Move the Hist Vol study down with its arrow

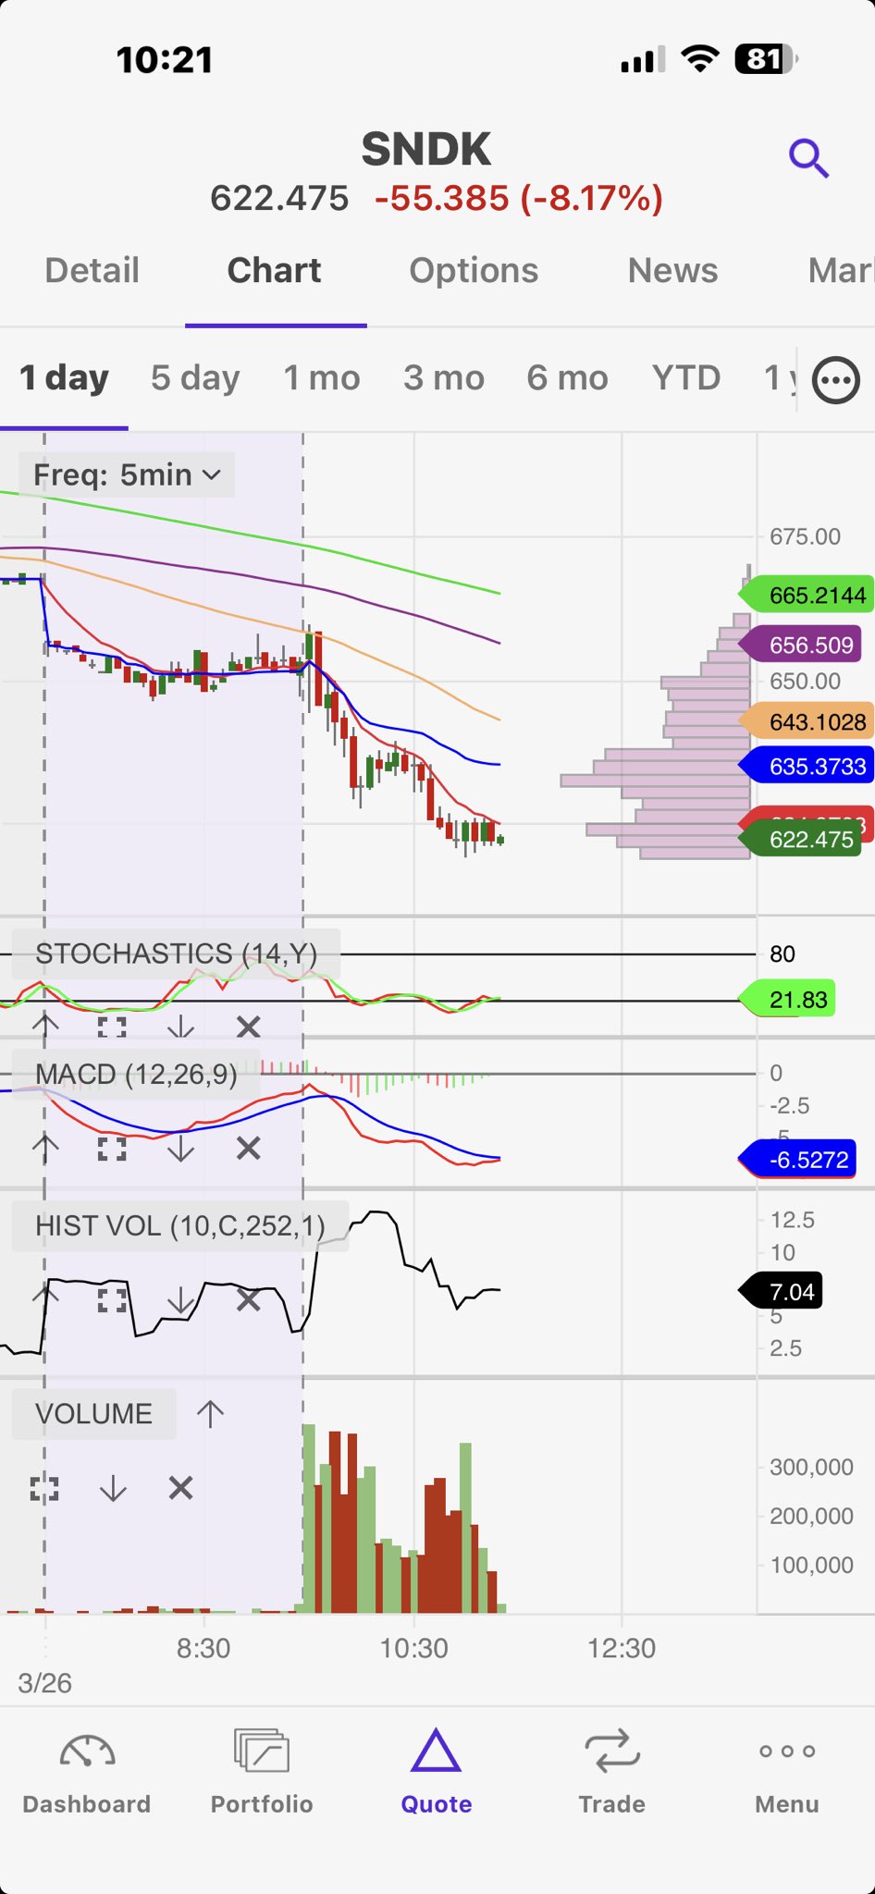tap(180, 1300)
